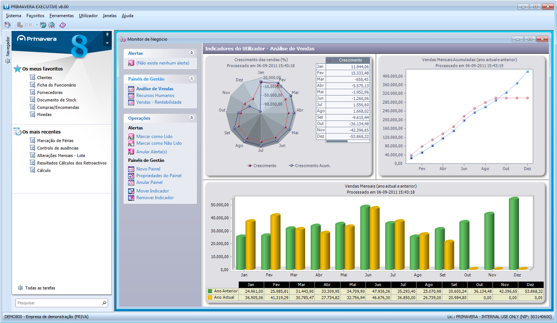Screen dimensions: 557x323
Task: Select the Ano Actual Fev value 41.319,29
Action: click(276, 298)
